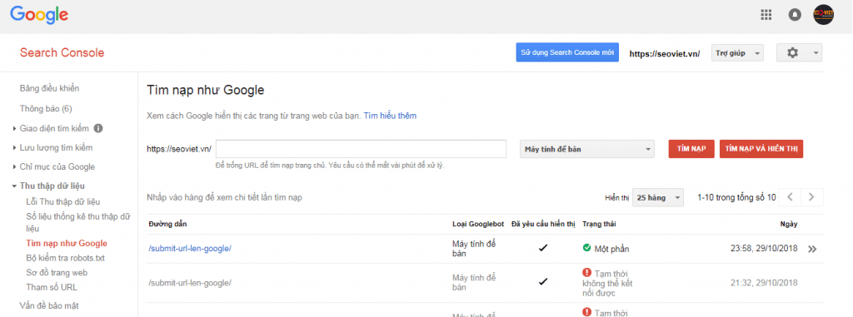
Task: Open the Trợ giúp dropdown
Action: (737, 52)
